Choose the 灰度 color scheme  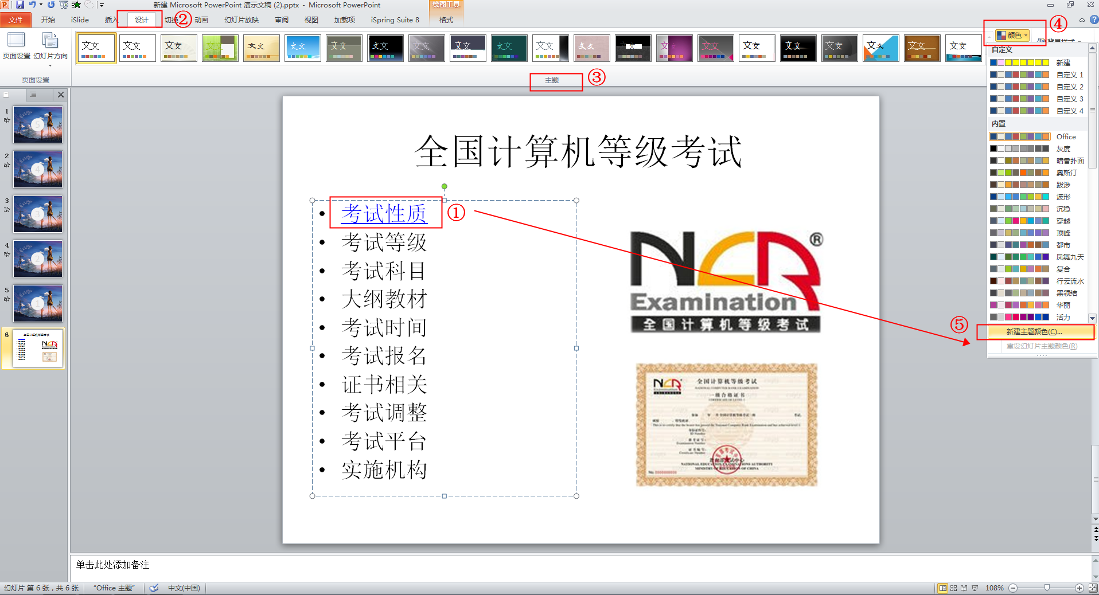pyautogui.click(x=1037, y=148)
